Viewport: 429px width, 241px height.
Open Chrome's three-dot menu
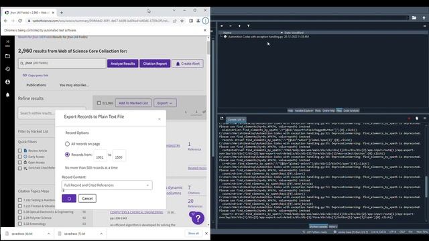click(205, 21)
